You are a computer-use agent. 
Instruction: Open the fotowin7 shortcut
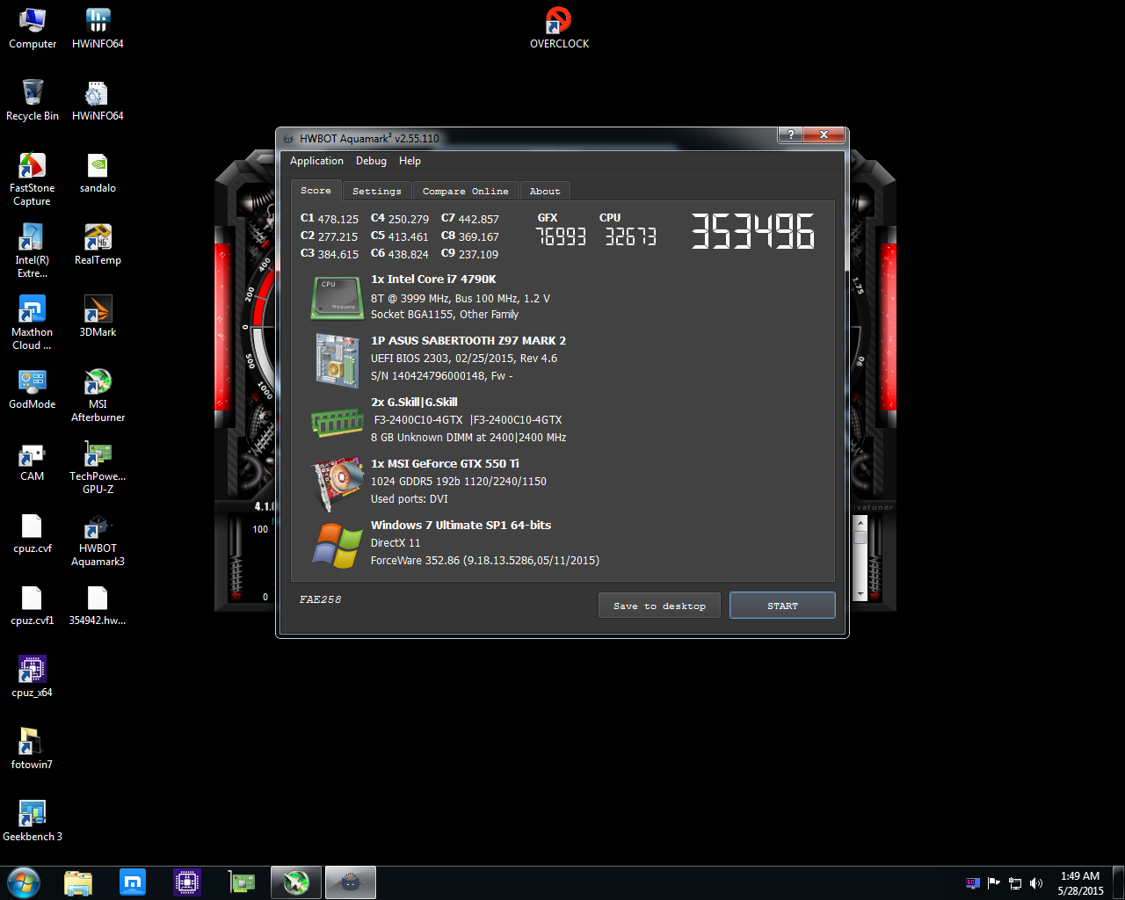coord(33,749)
